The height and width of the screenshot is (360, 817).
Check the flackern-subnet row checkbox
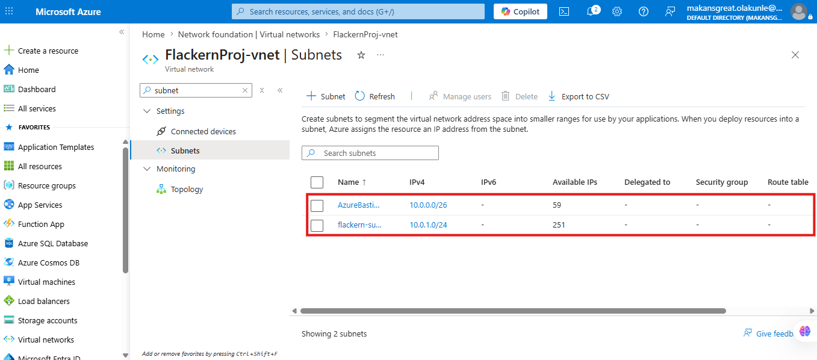click(x=317, y=225)
